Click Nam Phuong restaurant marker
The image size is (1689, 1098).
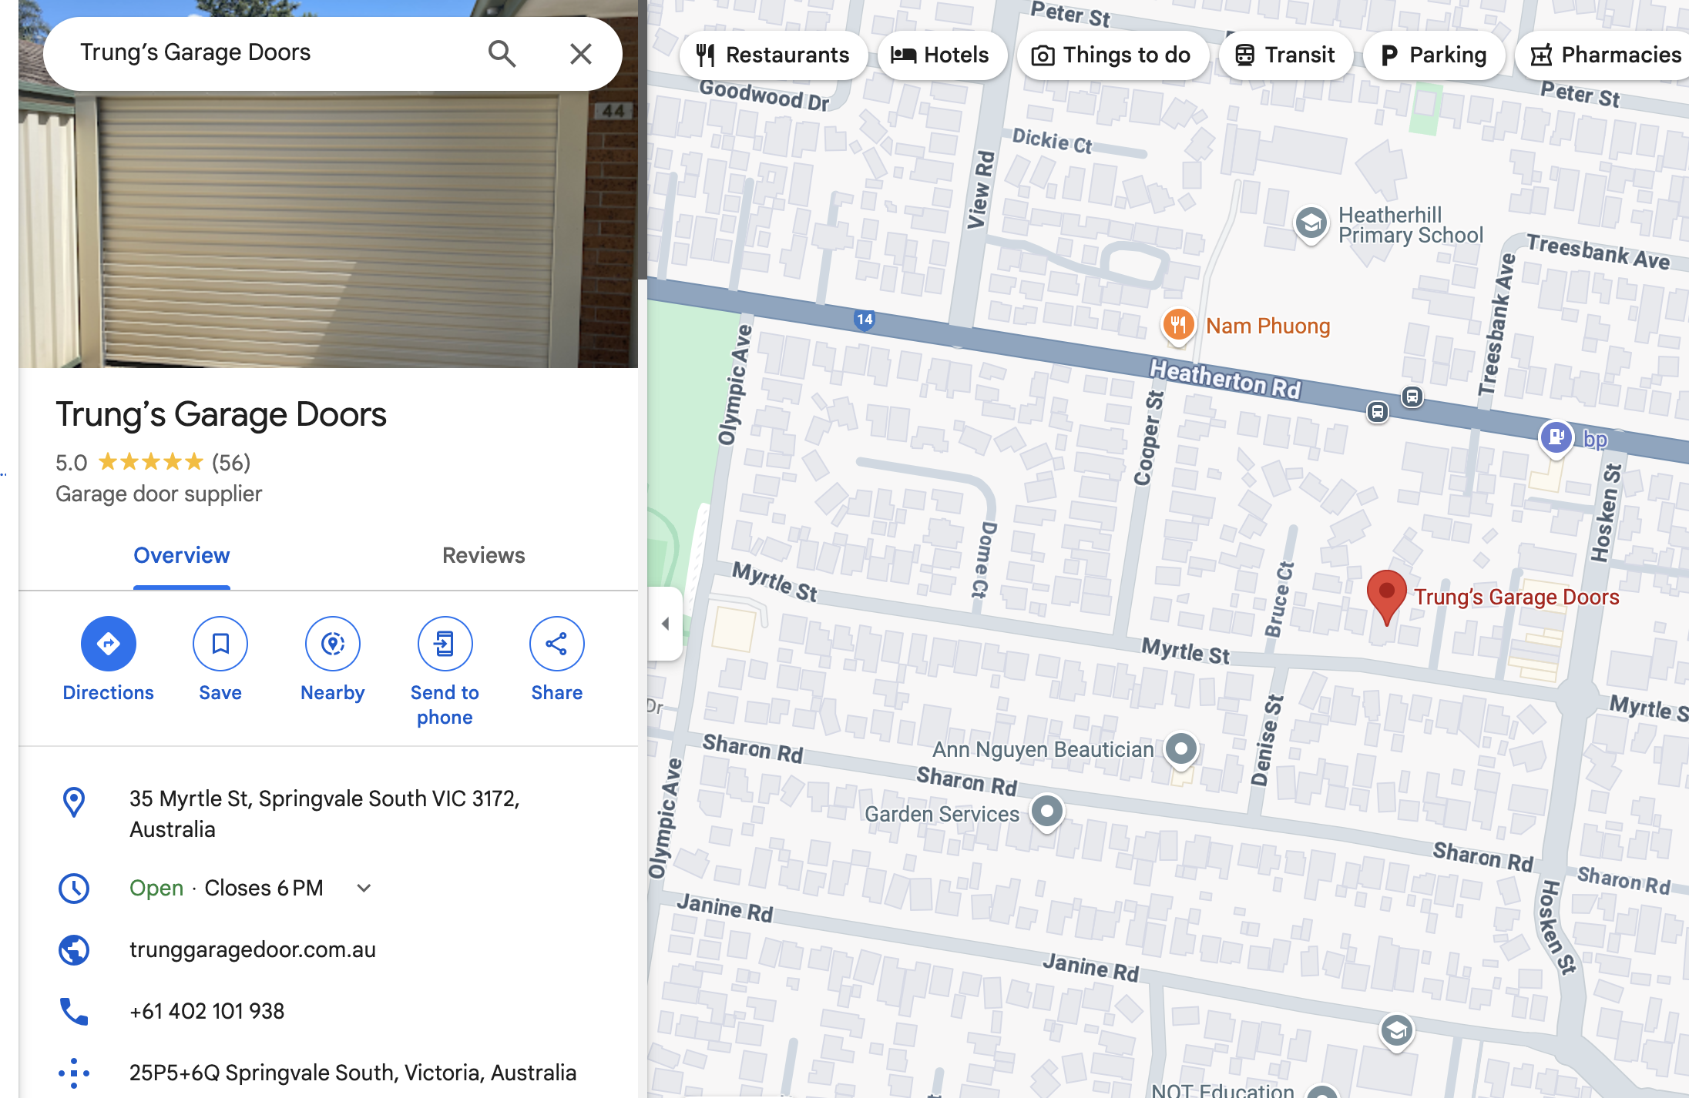coord(1178,325)
